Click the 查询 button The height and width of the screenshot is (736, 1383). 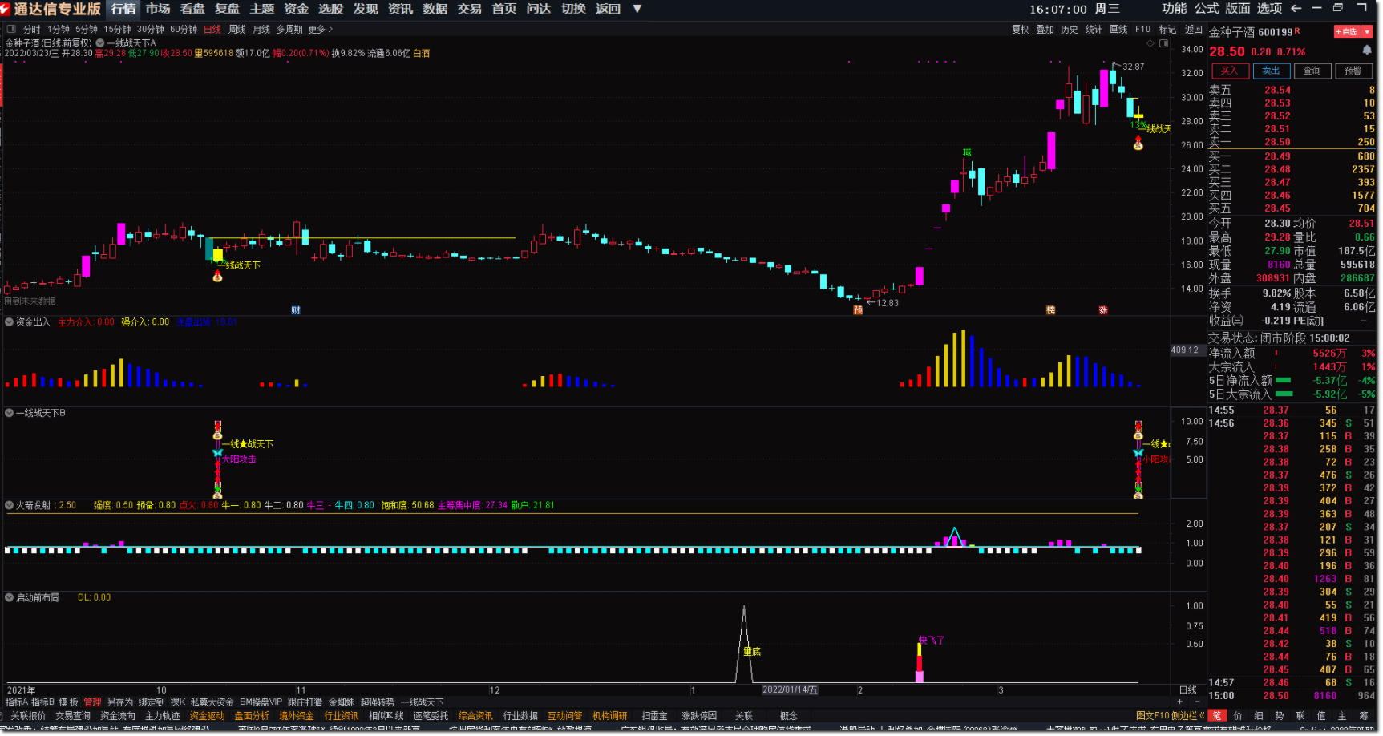click(x=1312, y=71)
